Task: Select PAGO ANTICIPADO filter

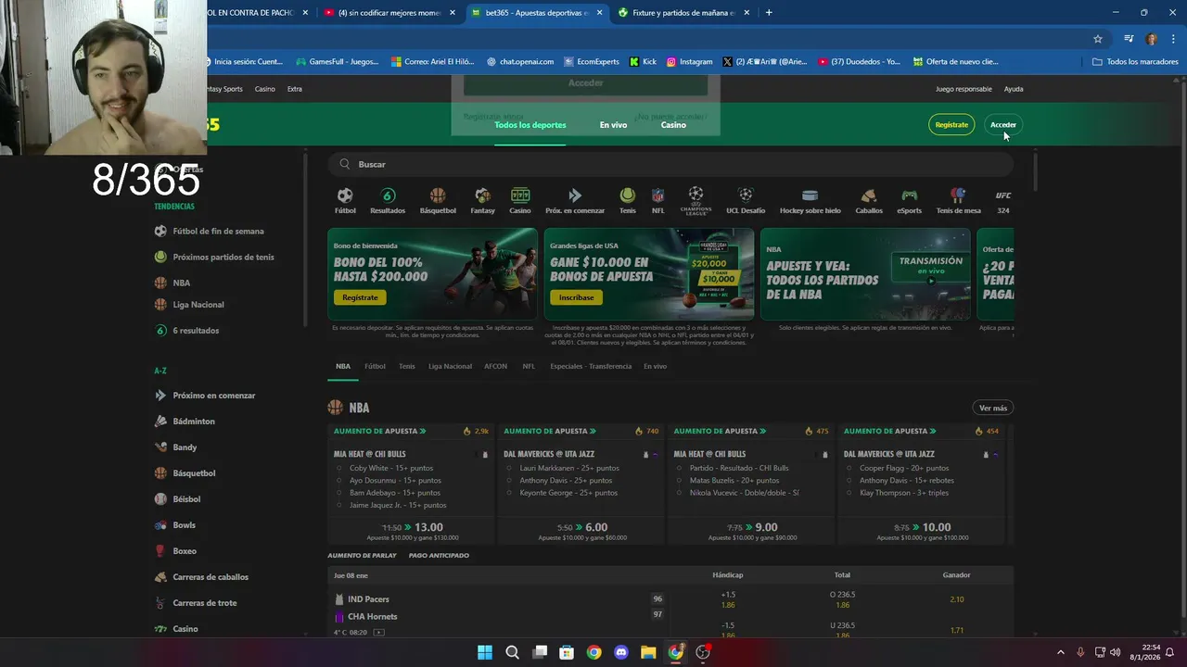Action: [439, 555]
